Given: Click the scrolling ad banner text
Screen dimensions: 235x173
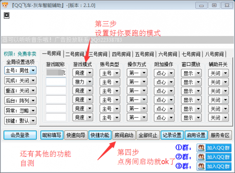Looking at the screenshot, I should 62,40.
